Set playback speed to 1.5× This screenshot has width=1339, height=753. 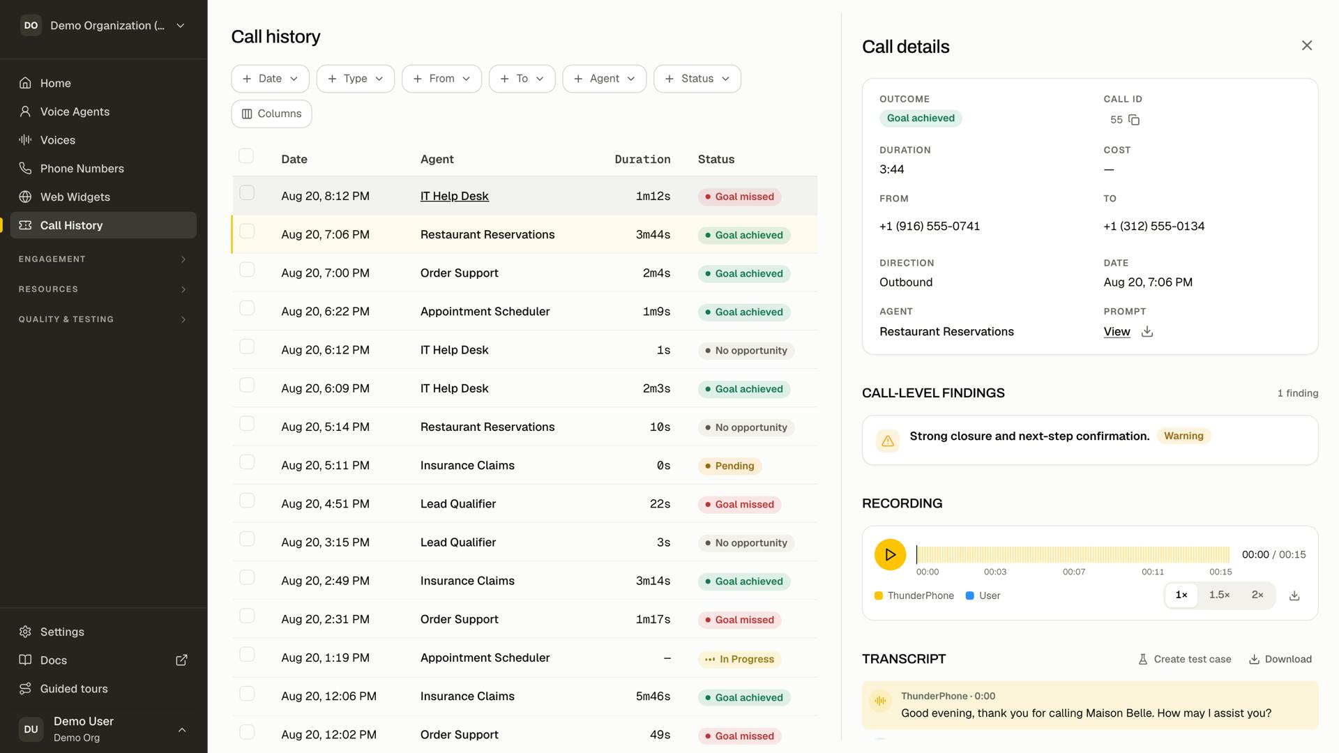[x=1219, y=595]
